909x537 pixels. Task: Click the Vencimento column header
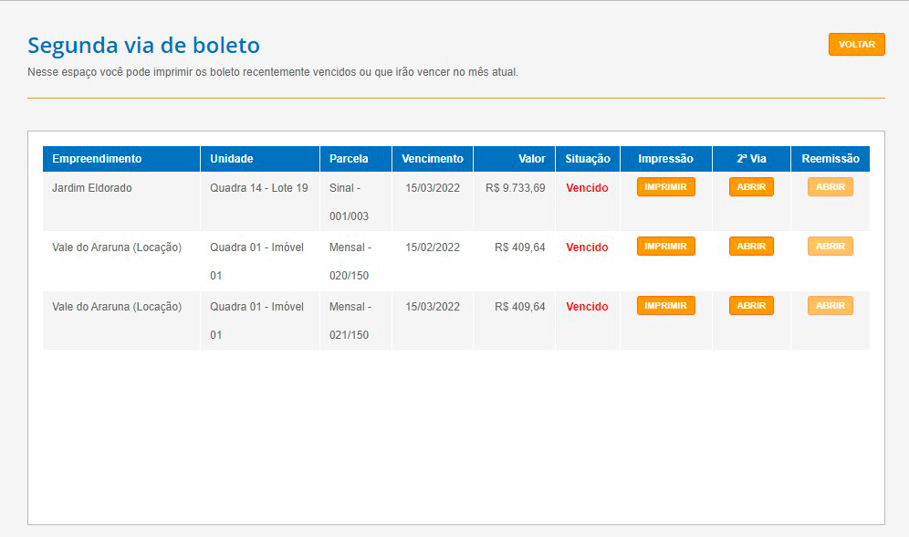(431, 158)
